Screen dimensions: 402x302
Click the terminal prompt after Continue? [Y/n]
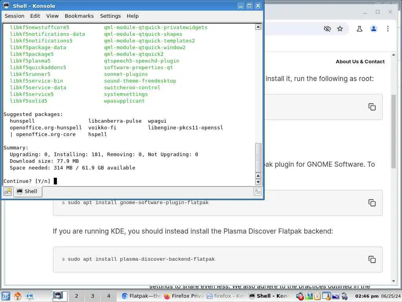click(55, 181)
